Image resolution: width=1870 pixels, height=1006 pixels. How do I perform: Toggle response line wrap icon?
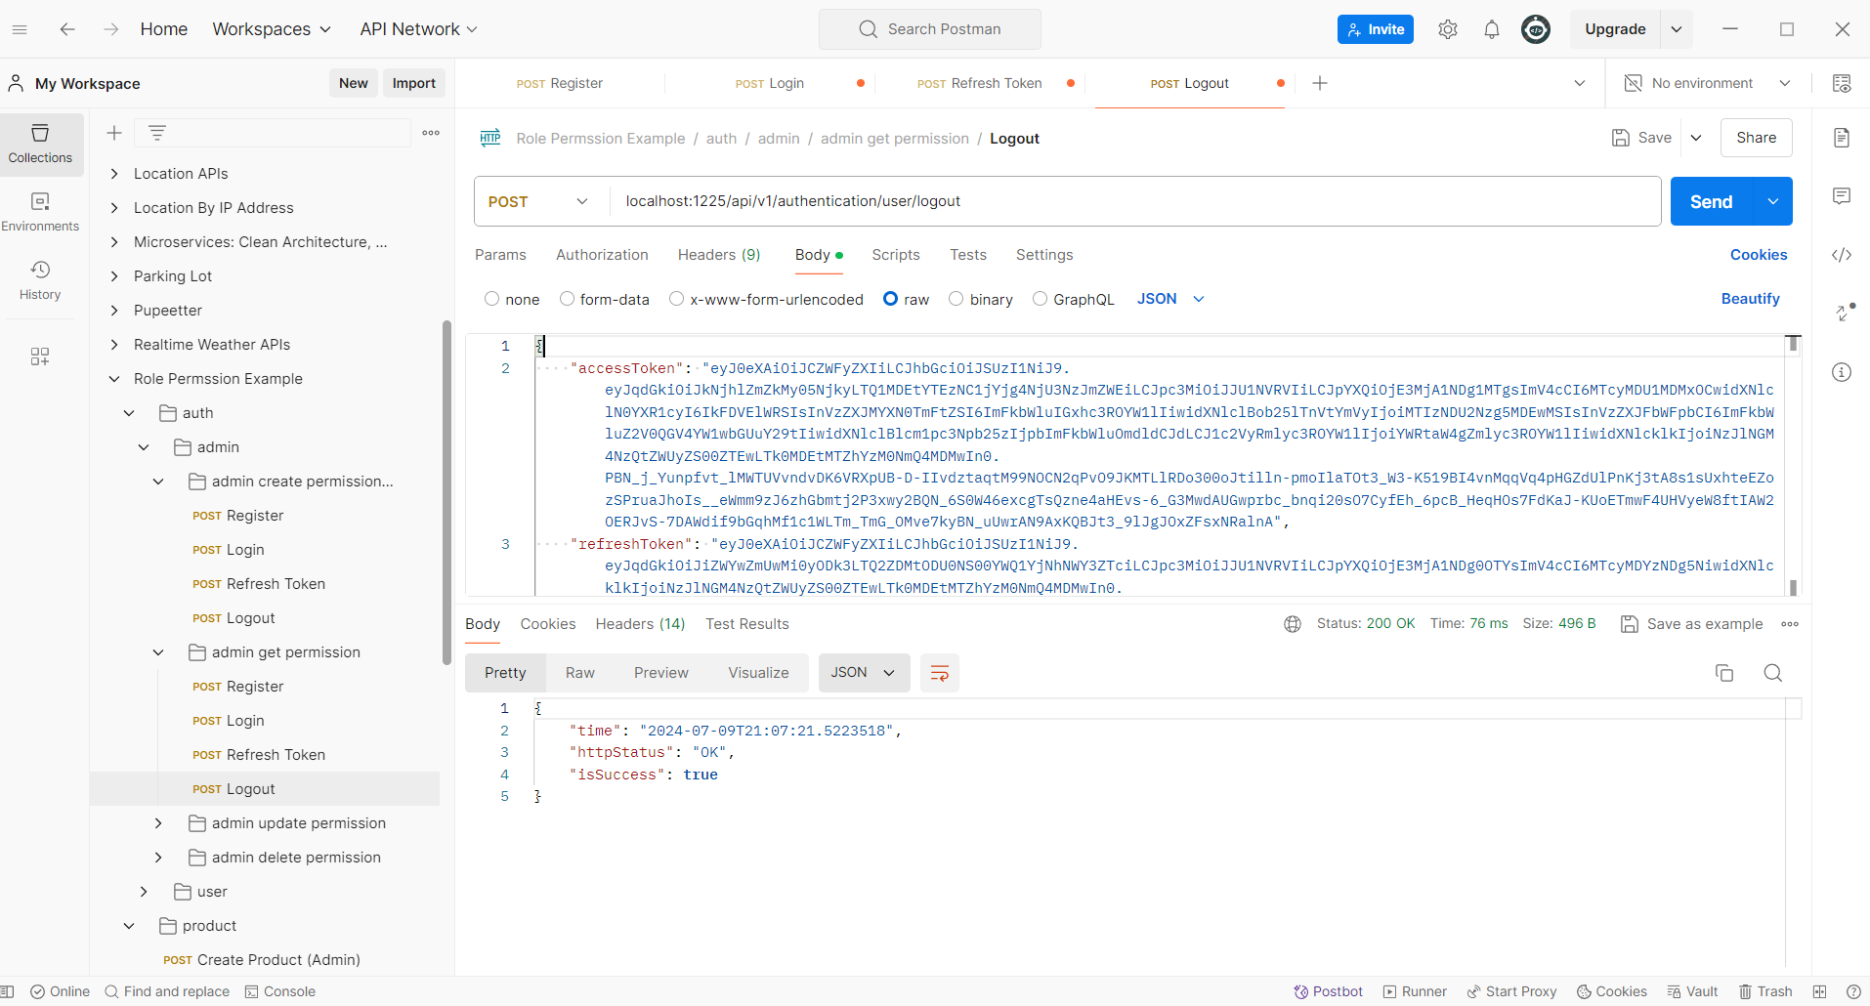(x=940, y=673)
